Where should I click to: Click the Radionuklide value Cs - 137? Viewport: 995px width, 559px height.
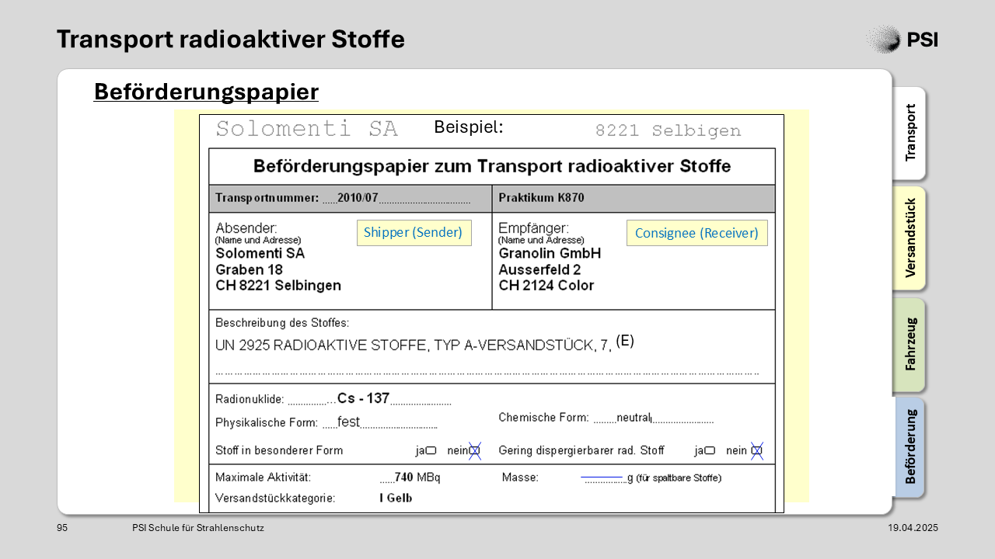coord(363,398)
